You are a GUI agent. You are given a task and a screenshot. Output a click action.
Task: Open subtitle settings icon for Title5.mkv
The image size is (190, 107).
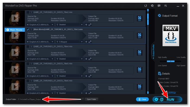point(90,76)
